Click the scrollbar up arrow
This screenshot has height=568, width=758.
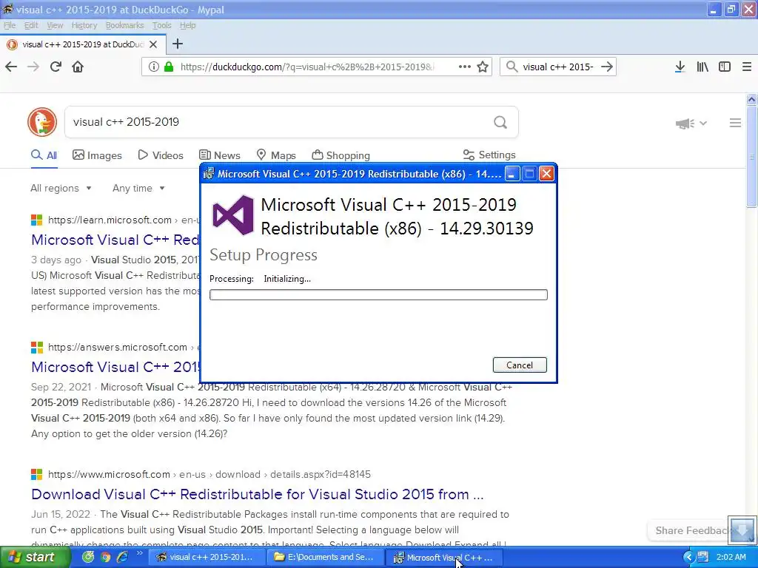click(x=751, y=100)
